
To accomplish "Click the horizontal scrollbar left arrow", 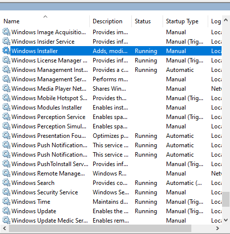I will [x=4, y=229].
